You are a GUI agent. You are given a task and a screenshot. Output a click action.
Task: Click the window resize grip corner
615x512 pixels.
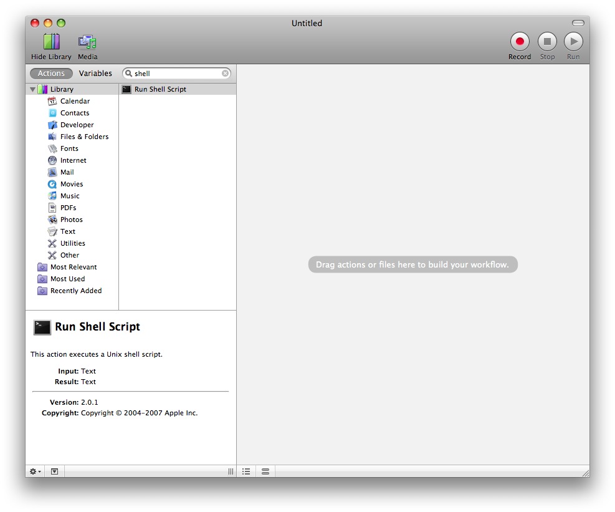(585, 473)
